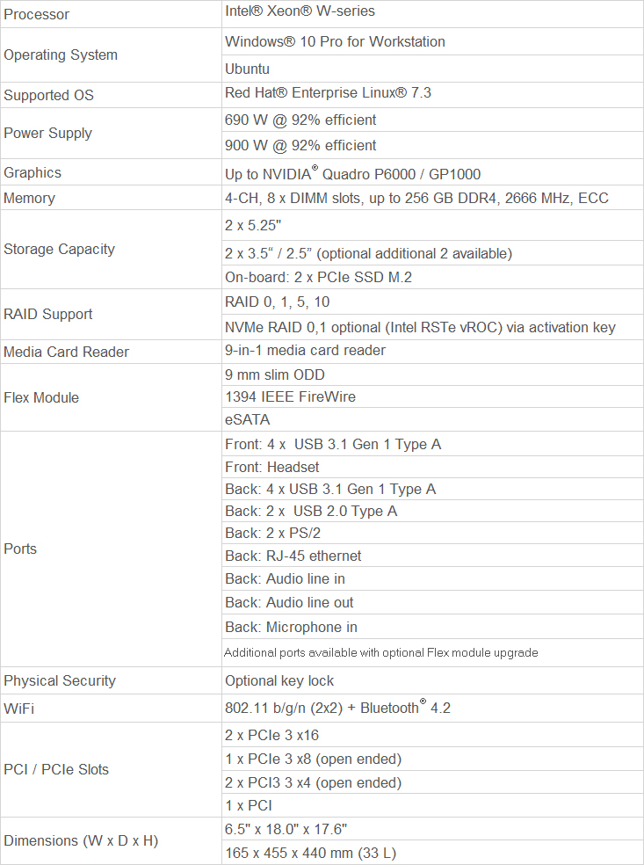This screenshot has height=865, width=644.
Task: Select the On-board PCIe SSD M.2 entry
Action: [318, 278]
